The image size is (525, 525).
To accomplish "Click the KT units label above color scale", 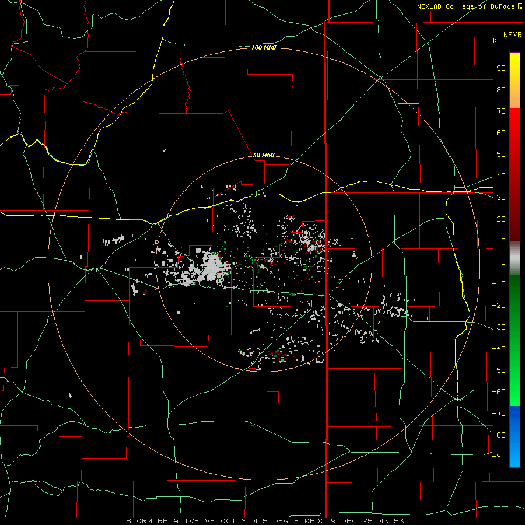I will (x=498, y=40).
